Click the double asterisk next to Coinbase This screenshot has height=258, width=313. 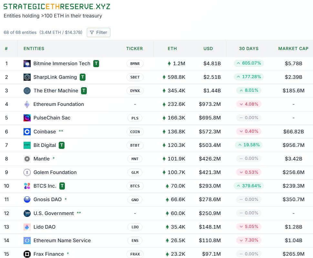[61, 131]
